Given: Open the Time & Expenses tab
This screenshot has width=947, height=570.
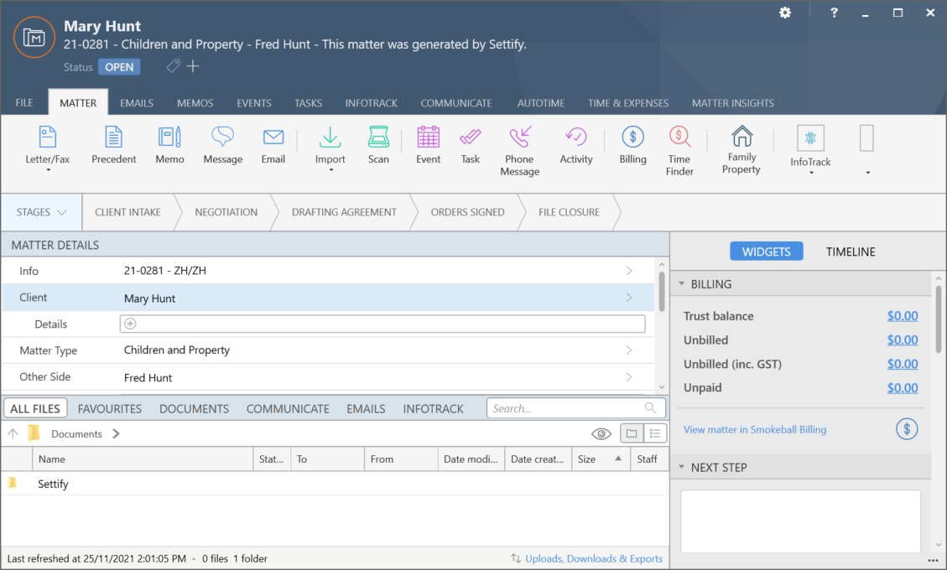Looking at the screenshot, I should (x=628, y=102).
